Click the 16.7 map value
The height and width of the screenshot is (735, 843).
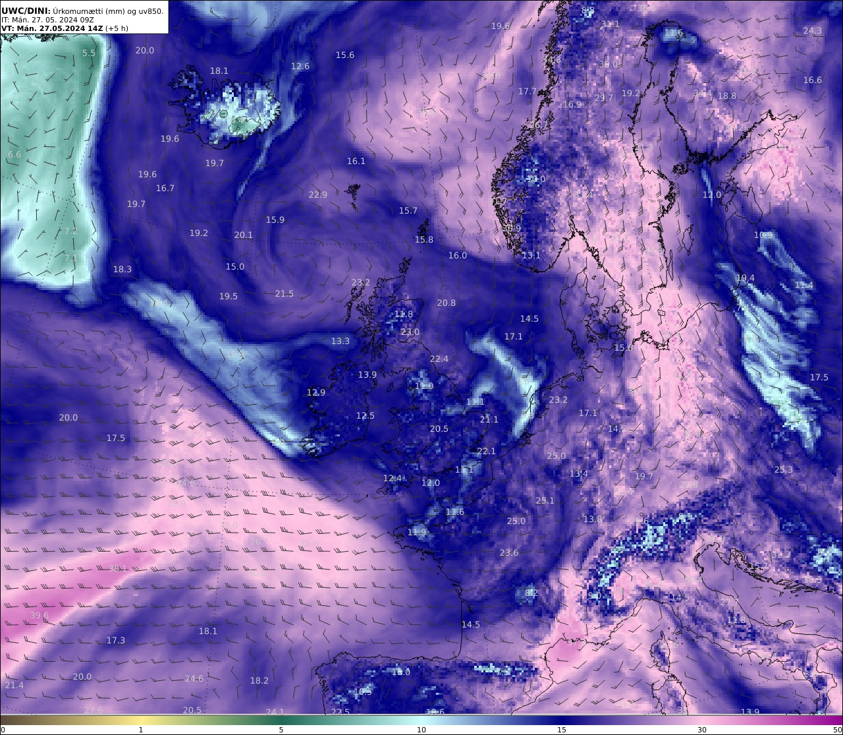click(165, 188)
